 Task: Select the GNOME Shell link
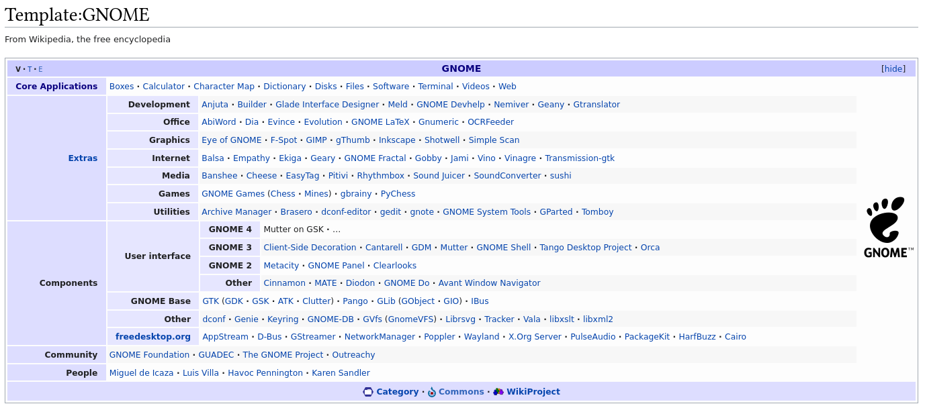[503, 248]
